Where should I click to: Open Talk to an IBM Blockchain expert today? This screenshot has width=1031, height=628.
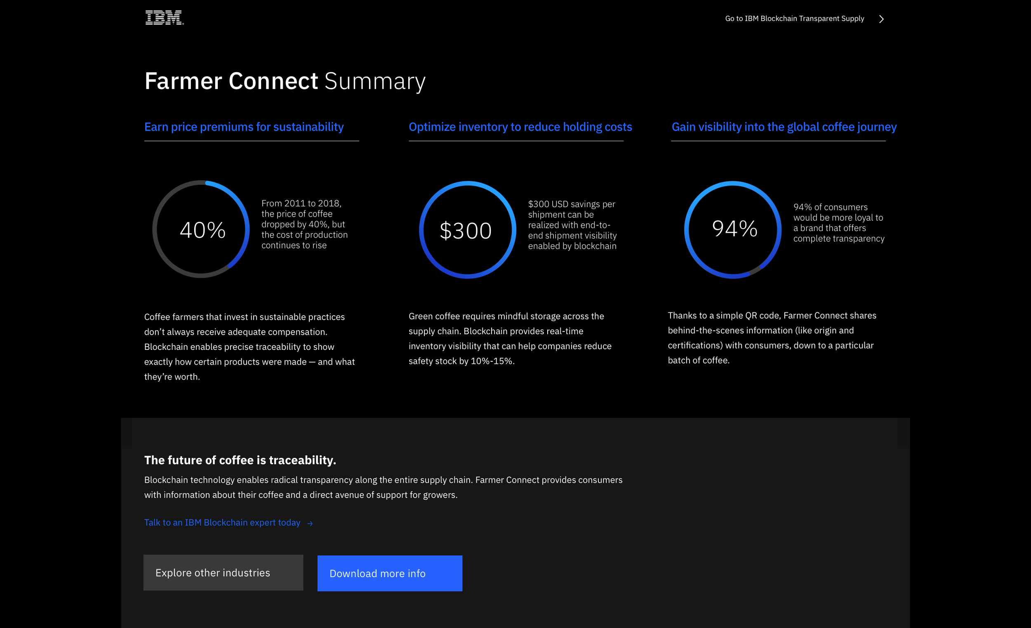click(222, 522)
